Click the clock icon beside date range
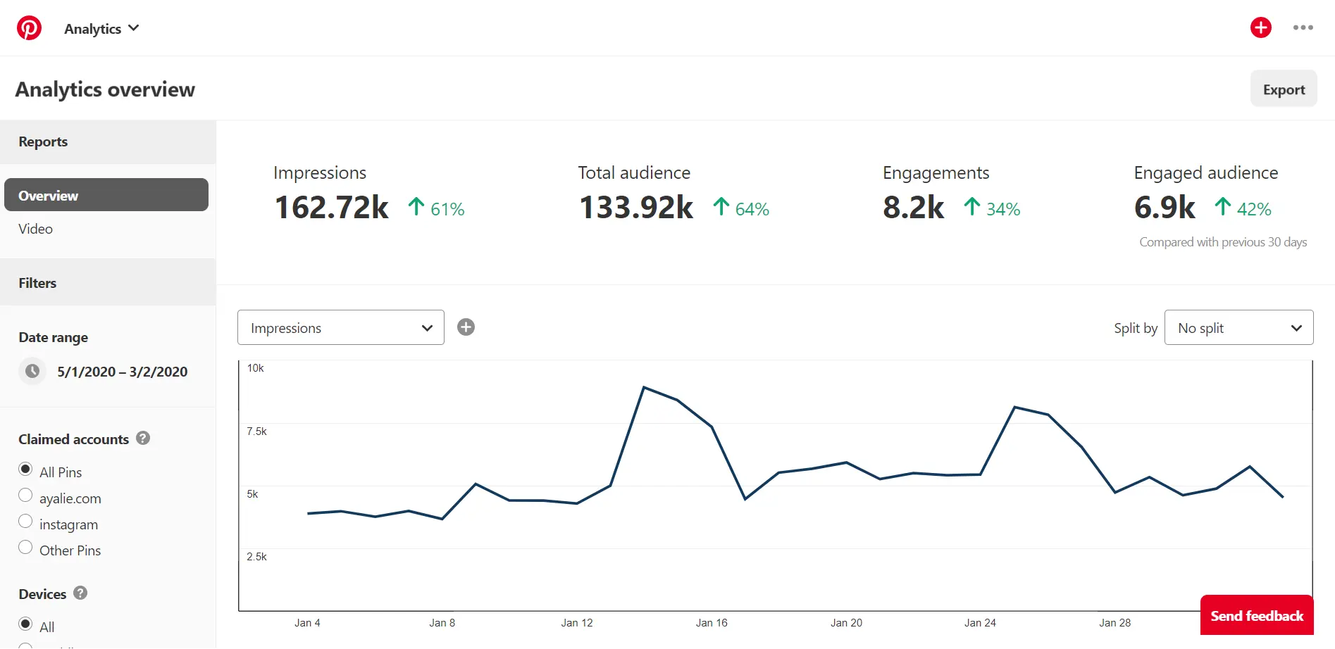Screen dimensions: 1335x649 [x=32, y=371]
